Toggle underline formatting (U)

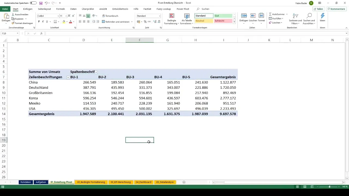[x=47, y=22]
